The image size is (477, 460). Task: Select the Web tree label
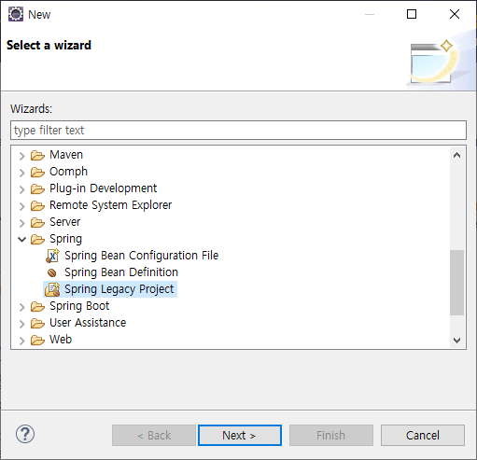[x=61, y=340]
